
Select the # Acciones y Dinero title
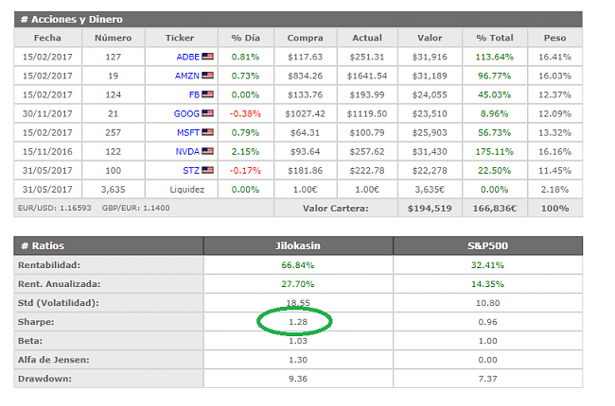tap(71, 19)
